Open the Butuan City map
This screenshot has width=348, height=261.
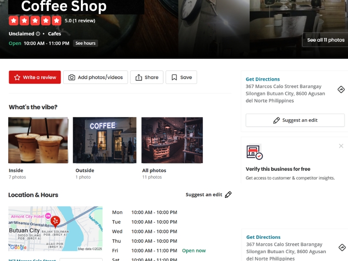pyautogui.click(x=56, y=229)
